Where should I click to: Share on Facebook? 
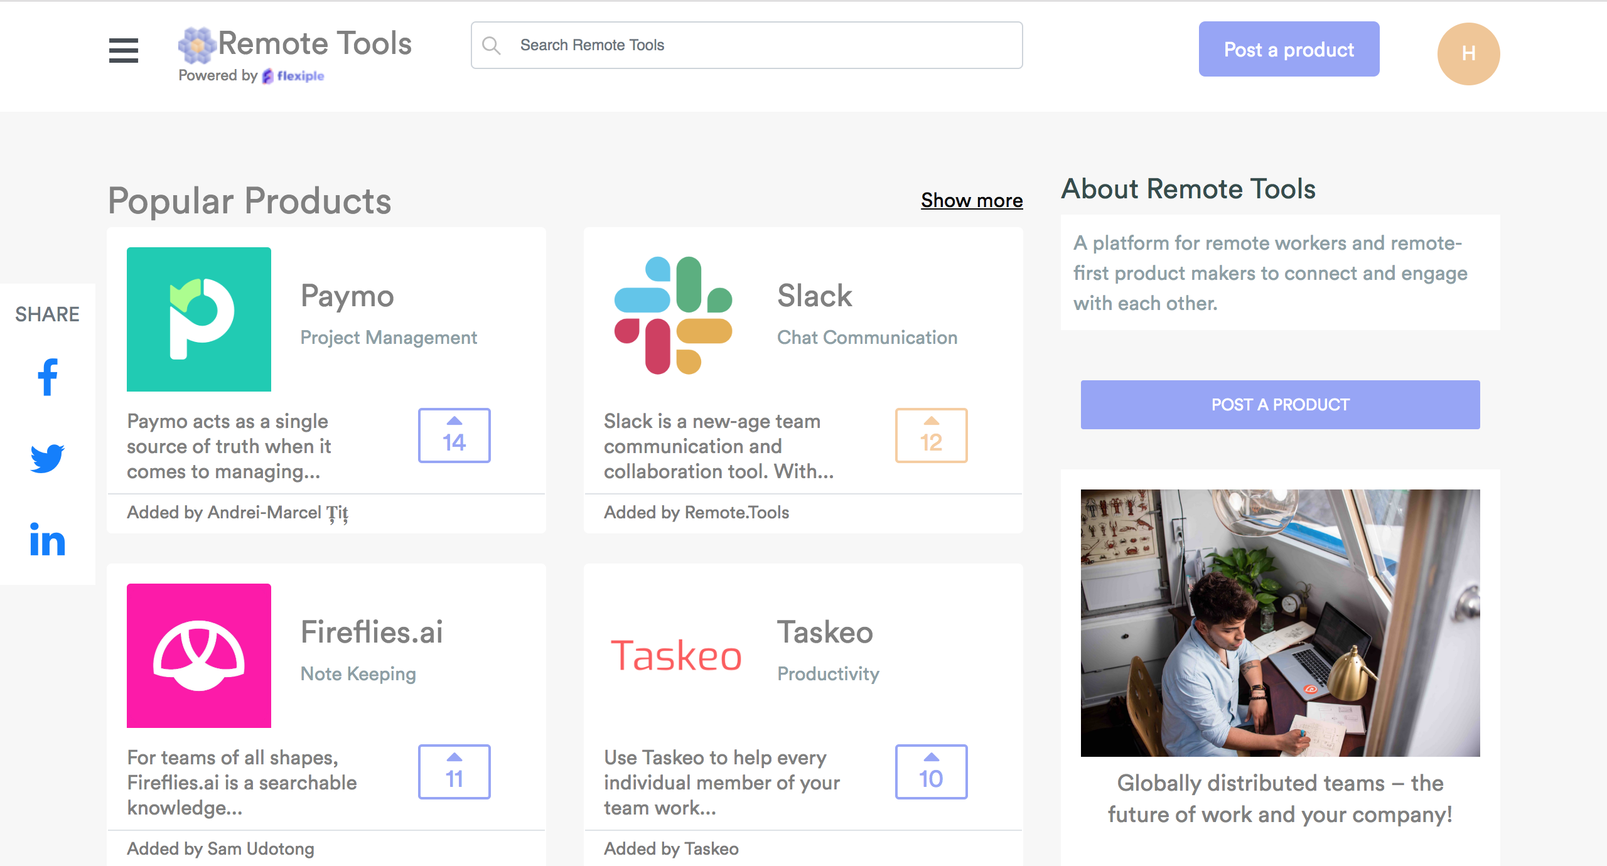(x=48, y=377)
